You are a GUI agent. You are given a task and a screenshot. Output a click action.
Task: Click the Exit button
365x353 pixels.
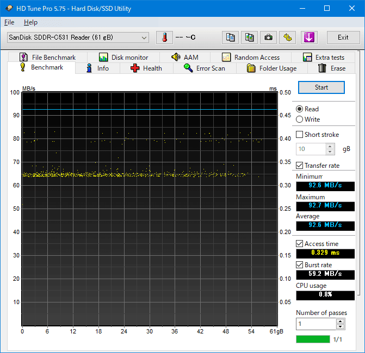[x=343, y=37]
